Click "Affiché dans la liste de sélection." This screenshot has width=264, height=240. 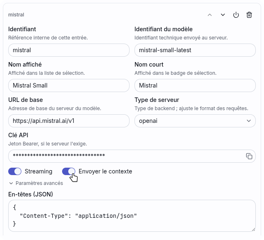(x=46, y=73)
